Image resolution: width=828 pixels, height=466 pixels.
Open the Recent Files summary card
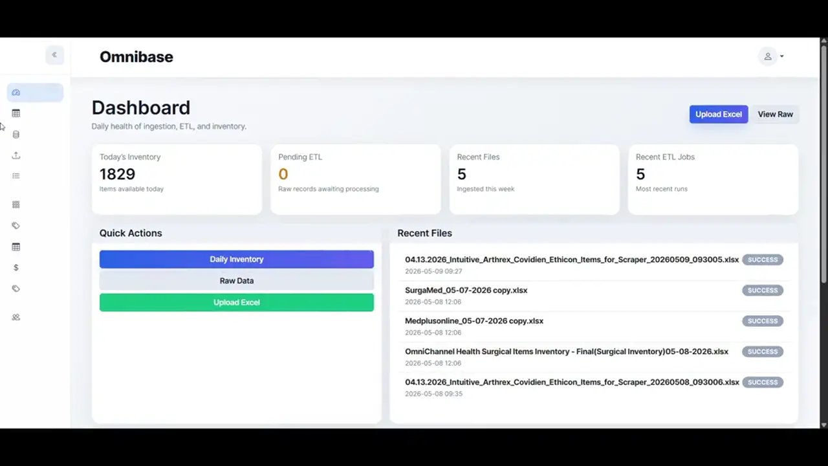534,179
